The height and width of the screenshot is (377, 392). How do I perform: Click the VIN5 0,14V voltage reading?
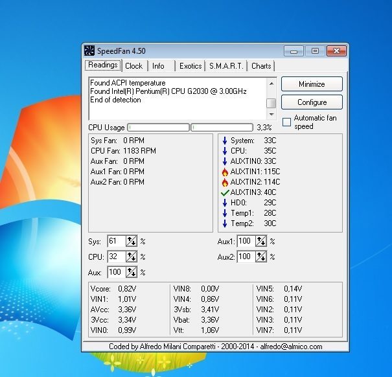(x=279, y=289)
